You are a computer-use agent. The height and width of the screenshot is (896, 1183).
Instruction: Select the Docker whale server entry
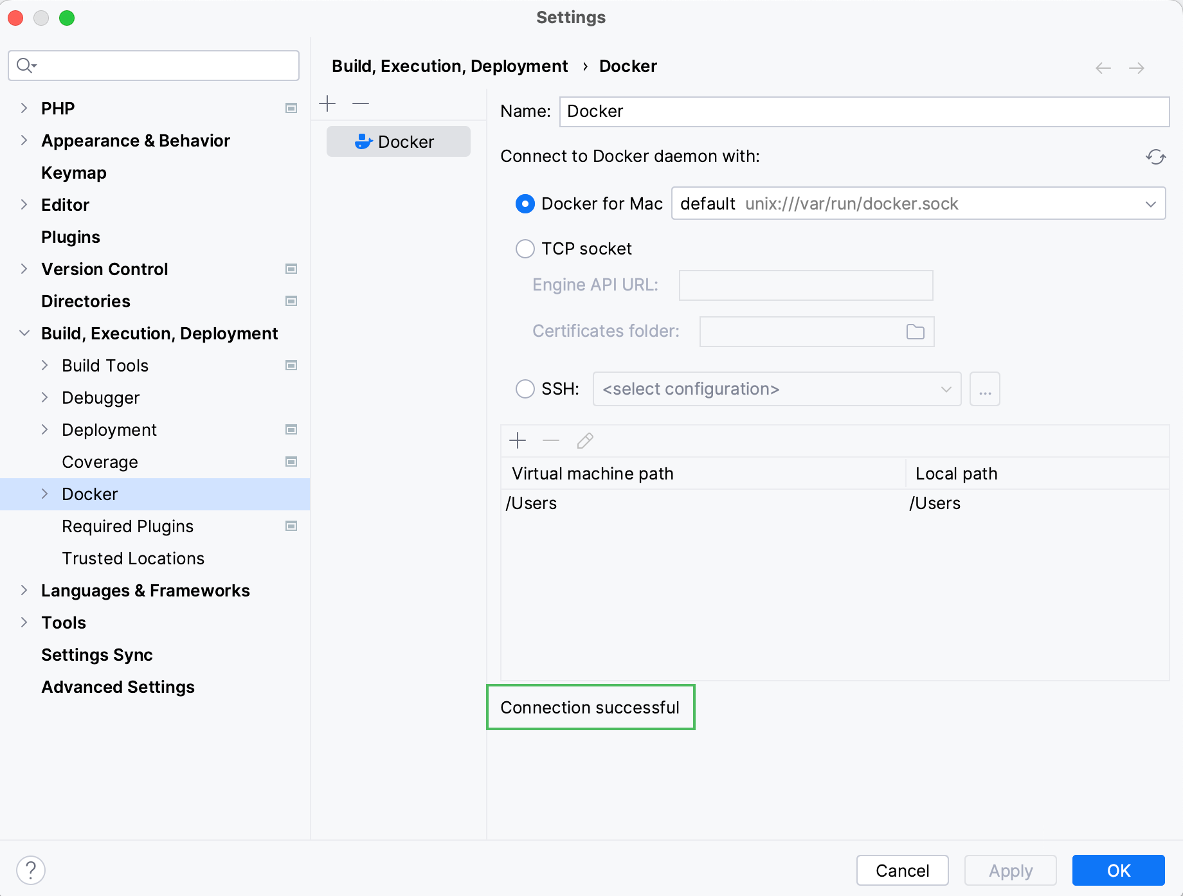coord(399,141)
